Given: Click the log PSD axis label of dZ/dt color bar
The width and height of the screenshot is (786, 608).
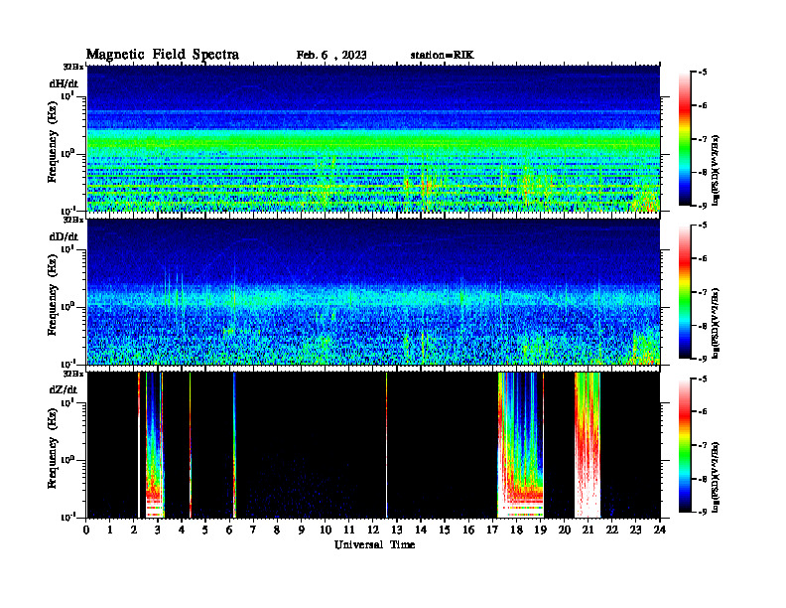Looking at the screenshot, I should [x=717, y=477].
